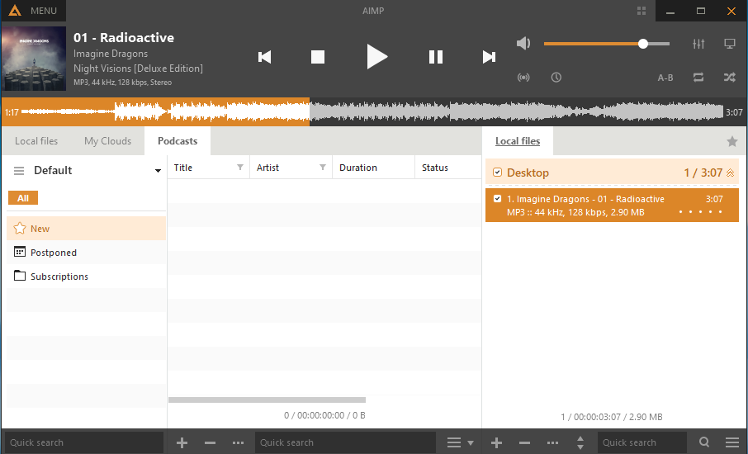This screenshot has width=748, height=454.
Task: Expand the Default grouping dropdown arrow
Action: coord(158,171)
